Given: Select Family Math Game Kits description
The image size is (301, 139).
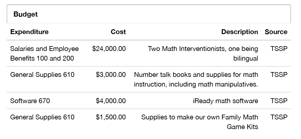Looking at the screenshot, I should coord(200,122).
